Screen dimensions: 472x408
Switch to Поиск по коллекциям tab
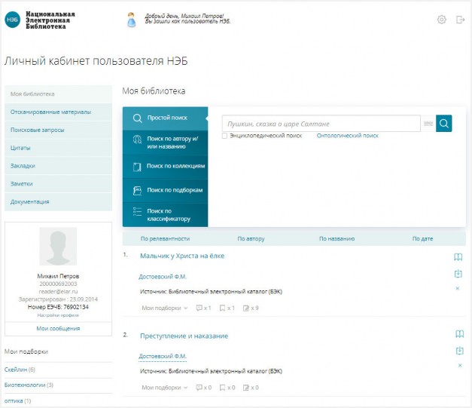coord(166,167)
